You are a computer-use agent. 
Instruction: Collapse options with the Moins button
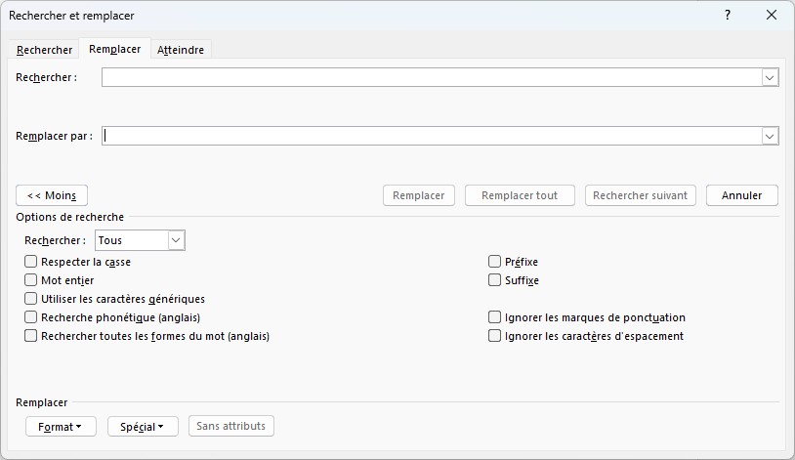(52, 195)
